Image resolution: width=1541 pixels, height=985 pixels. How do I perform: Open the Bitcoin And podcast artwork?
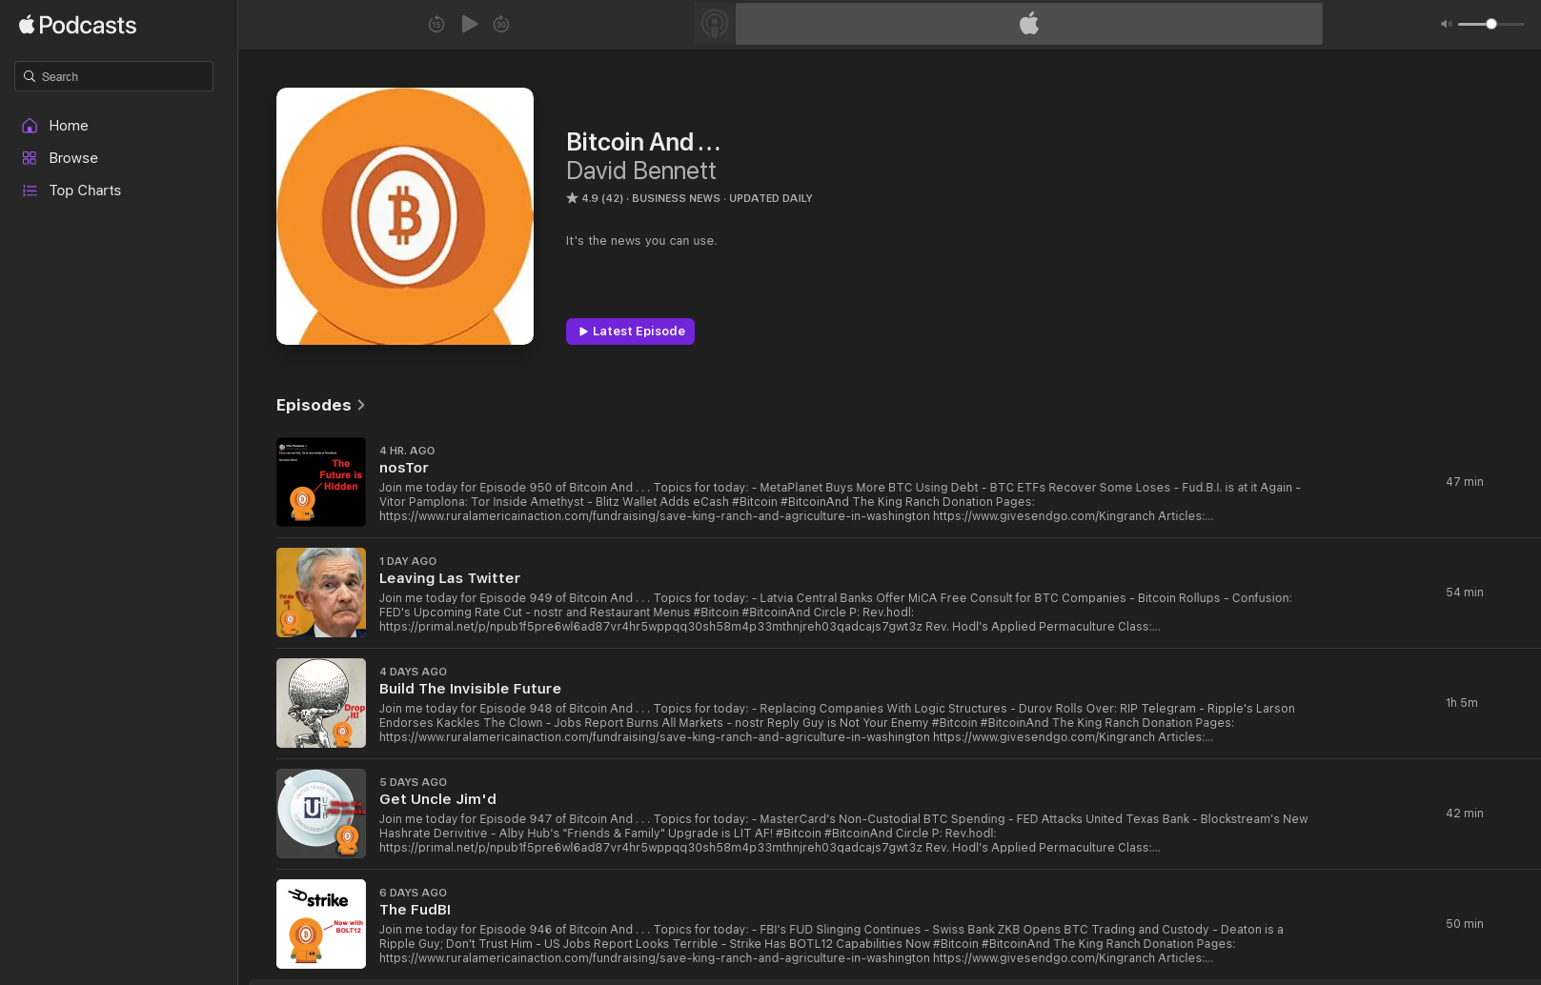(405, 216)
